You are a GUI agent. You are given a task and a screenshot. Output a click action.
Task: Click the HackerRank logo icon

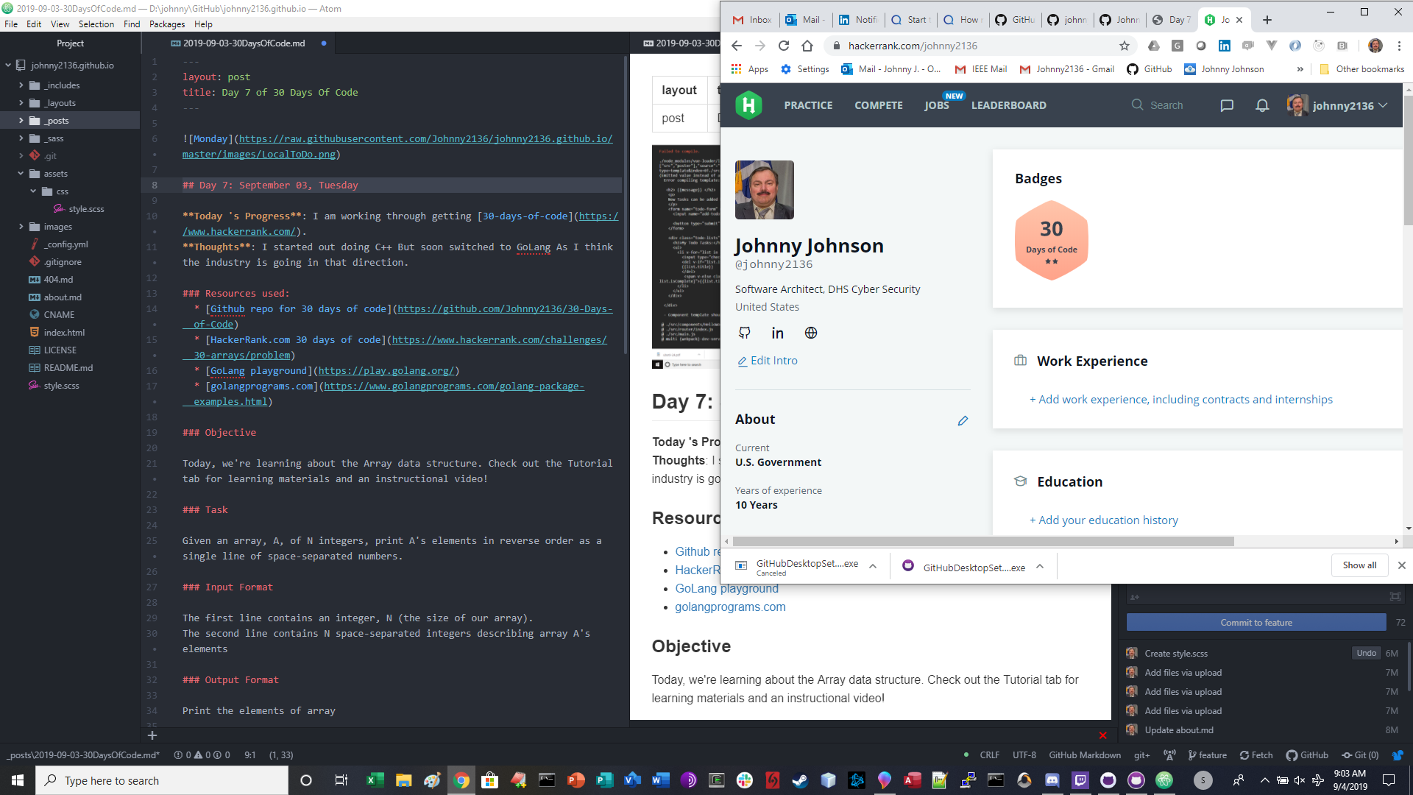pos(748,105)
